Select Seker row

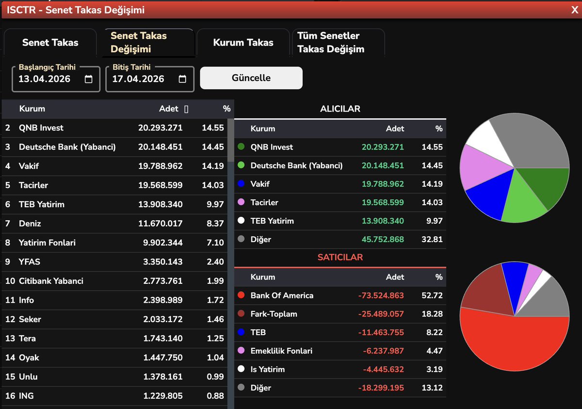(x=114, y=319)
